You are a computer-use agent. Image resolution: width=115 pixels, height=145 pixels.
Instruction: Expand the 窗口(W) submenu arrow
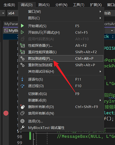100,12
